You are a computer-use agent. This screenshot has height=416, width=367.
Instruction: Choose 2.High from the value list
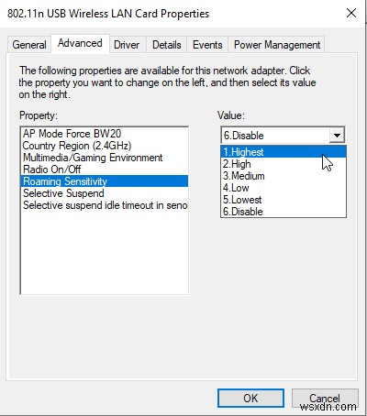284,164
